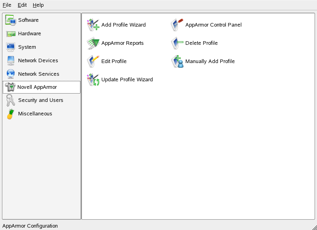
Task: Select the Miscellaneous category label
Action: (x=35, y=114)
